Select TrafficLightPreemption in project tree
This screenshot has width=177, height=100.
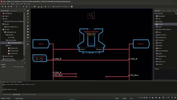pos(15,43)
